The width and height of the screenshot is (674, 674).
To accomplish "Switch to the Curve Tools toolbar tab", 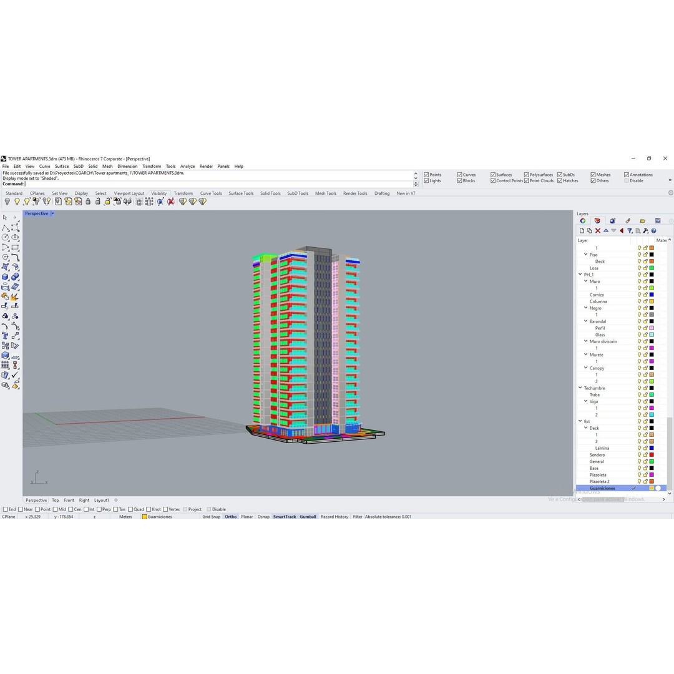I will 211,193.
